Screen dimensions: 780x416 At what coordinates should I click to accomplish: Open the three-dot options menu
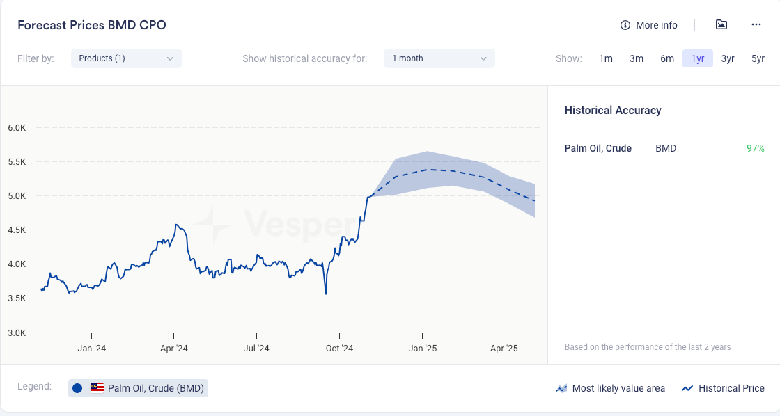[x=756, y=25]
